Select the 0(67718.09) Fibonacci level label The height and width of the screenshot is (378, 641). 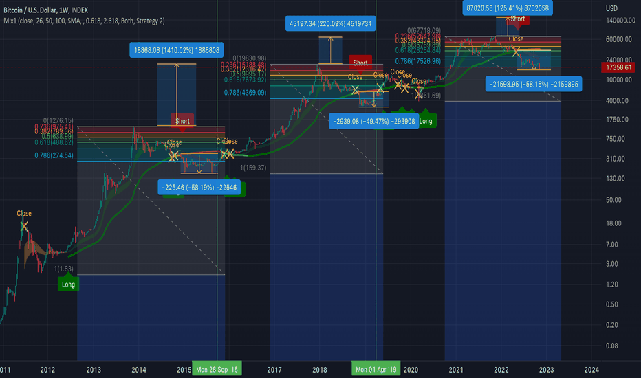424,30
